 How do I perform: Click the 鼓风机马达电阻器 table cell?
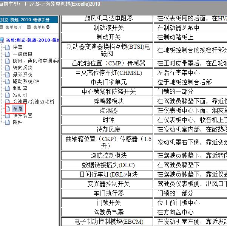click(107, 19)
